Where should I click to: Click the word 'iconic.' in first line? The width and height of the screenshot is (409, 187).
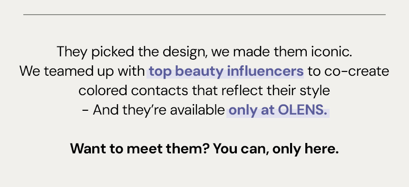click(x=332, y=52)
